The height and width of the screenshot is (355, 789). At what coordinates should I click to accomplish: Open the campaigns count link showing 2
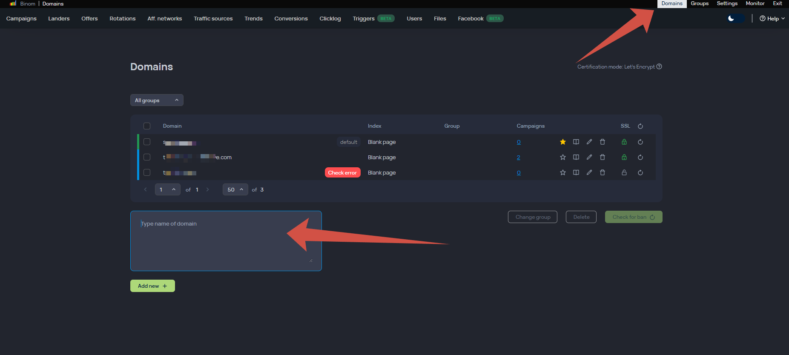click(519, 157)
